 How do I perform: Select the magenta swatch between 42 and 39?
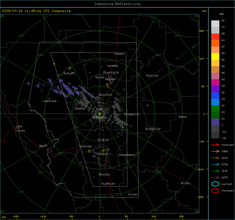(x=215, y=83)
